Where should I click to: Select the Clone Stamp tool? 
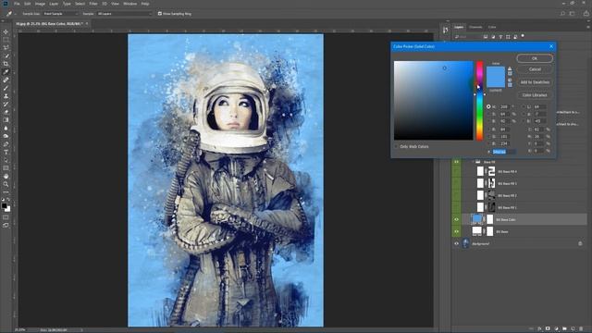[x=6, y=96]
